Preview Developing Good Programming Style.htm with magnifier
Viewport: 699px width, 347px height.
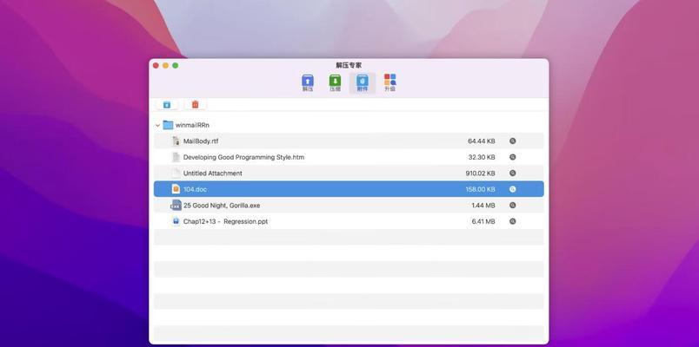[x=513, y=157]
